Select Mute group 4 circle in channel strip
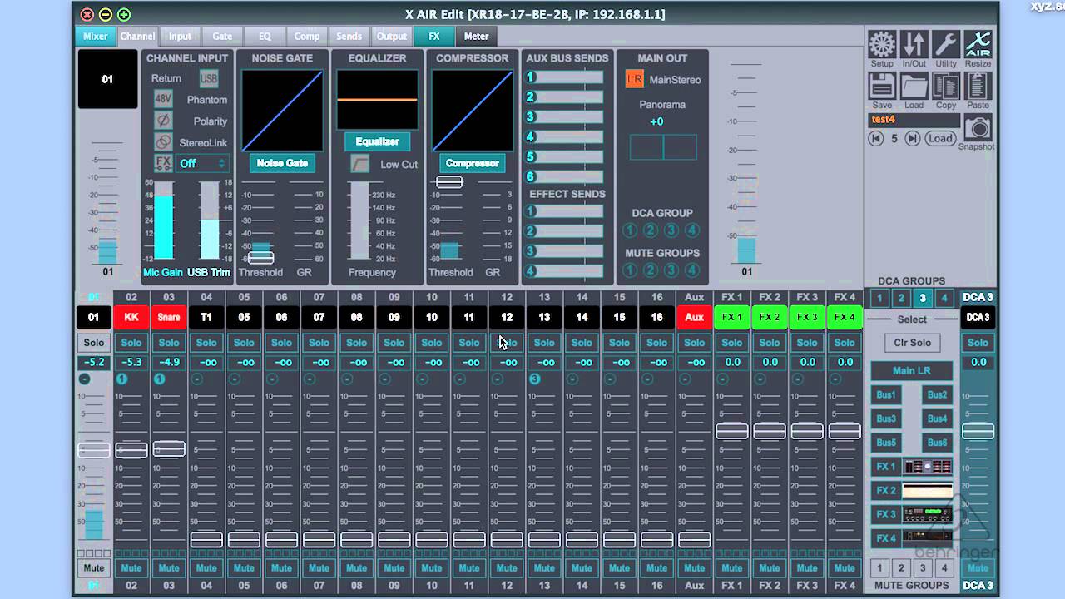 tap(691, 270)
